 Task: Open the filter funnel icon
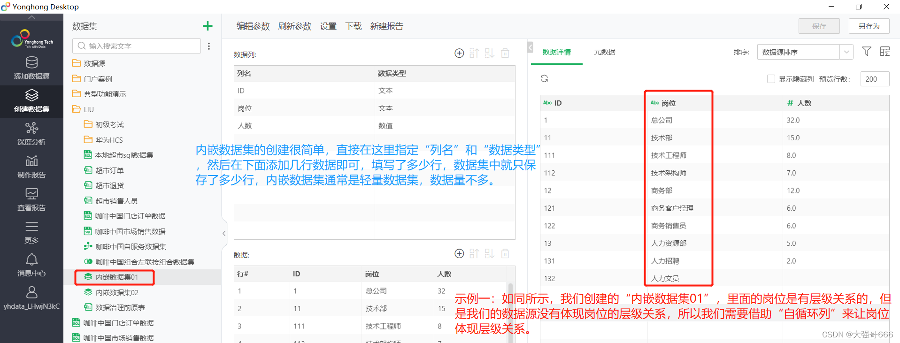click(x=867, y=51)
